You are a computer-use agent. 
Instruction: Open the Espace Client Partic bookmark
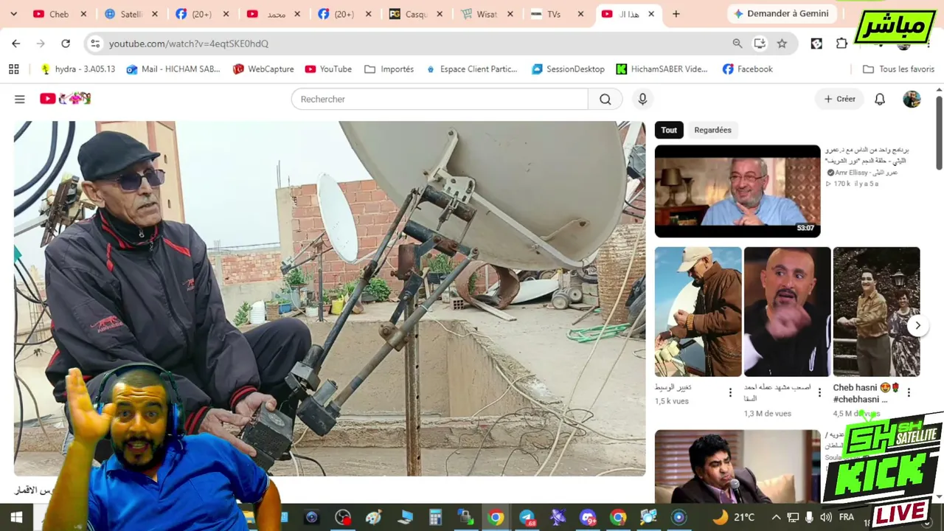(471, 69)
